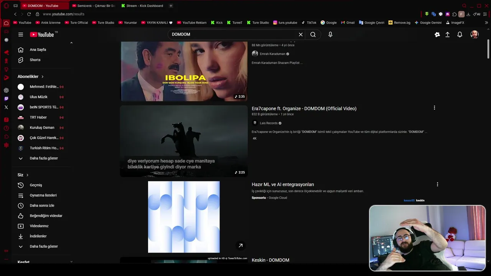Screen dimensions: 491x276
Task: Open the Era7capone ft. Organize DOMDOM video title
Action: [x=304, y=108]
